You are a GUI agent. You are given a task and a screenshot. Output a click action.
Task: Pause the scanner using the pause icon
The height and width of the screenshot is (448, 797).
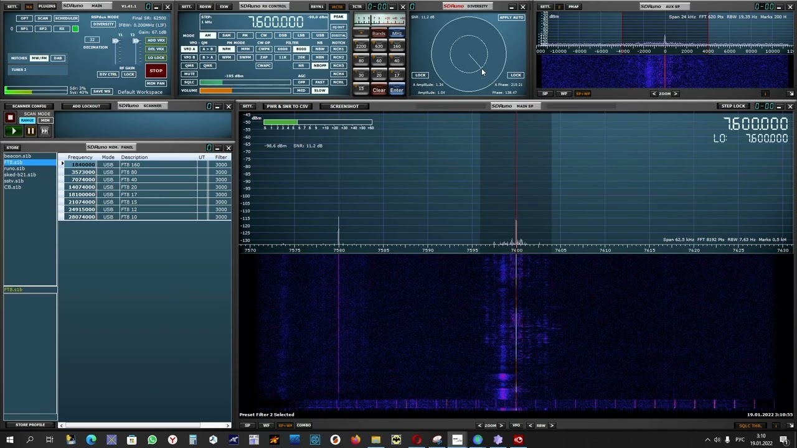pos(30,131)
